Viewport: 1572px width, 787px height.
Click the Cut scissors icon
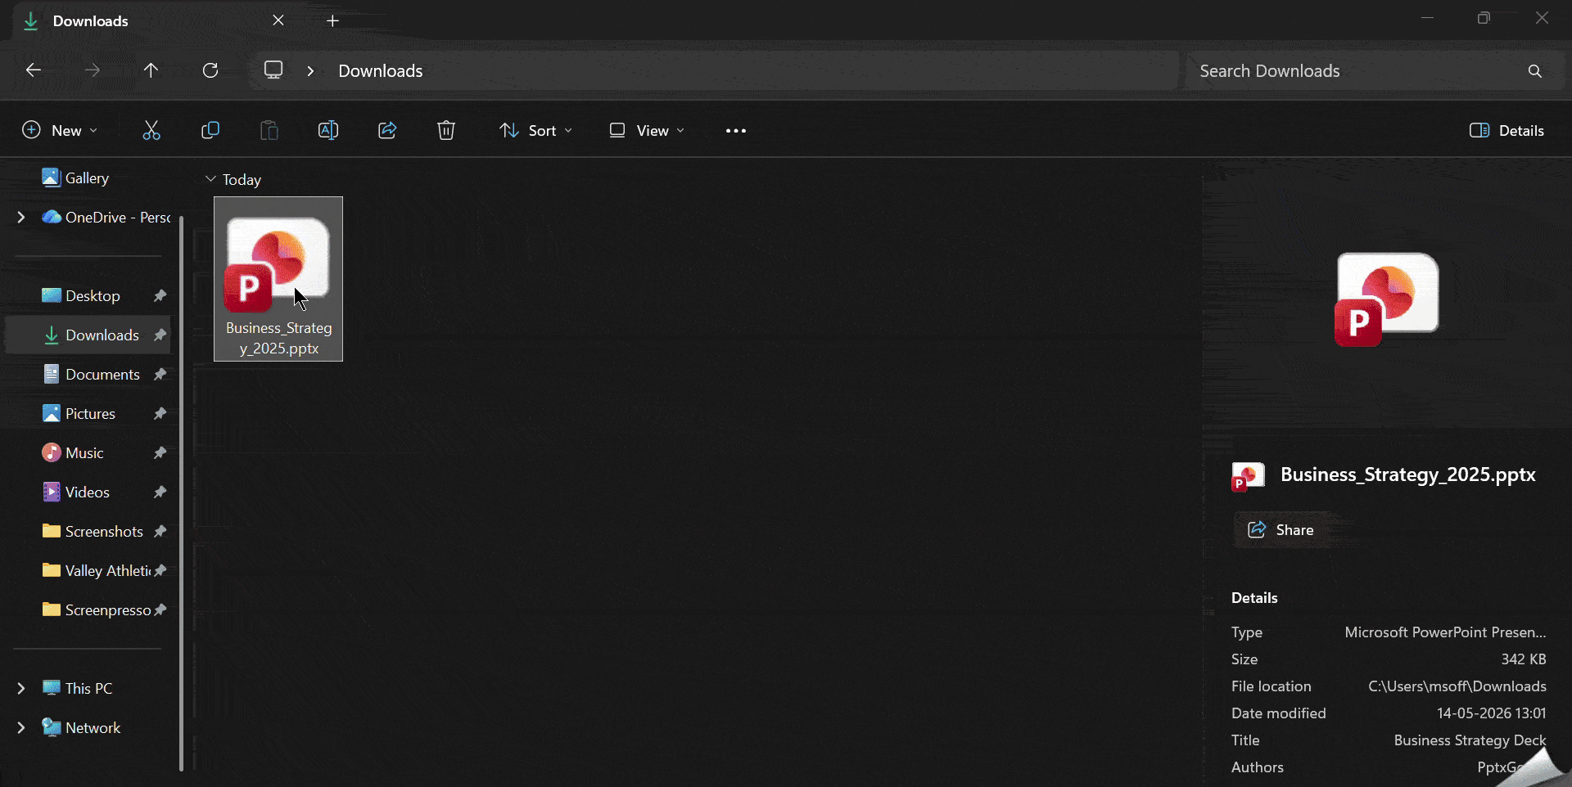151,131
